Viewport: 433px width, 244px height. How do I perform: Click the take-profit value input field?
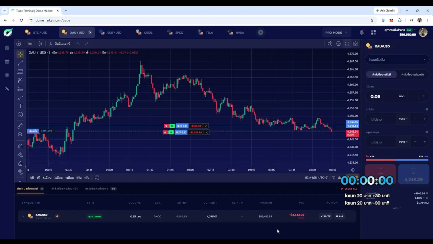click(x=381, y=119)
